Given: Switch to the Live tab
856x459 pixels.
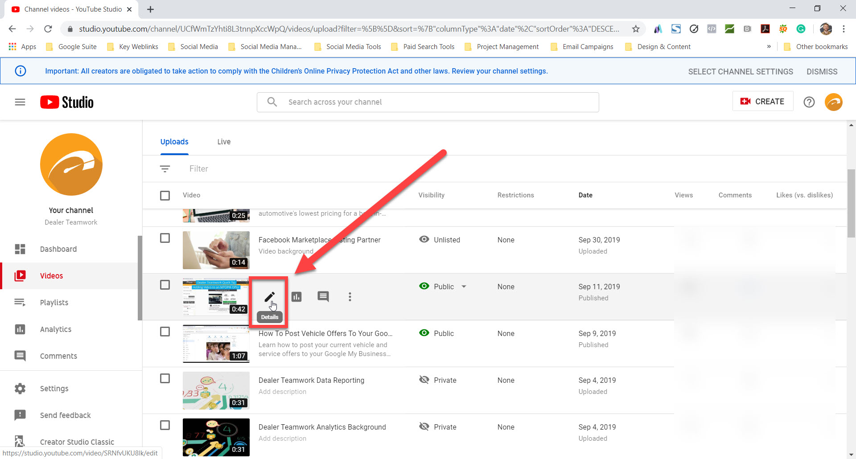Looking at the screenshot, I should 224,142.
